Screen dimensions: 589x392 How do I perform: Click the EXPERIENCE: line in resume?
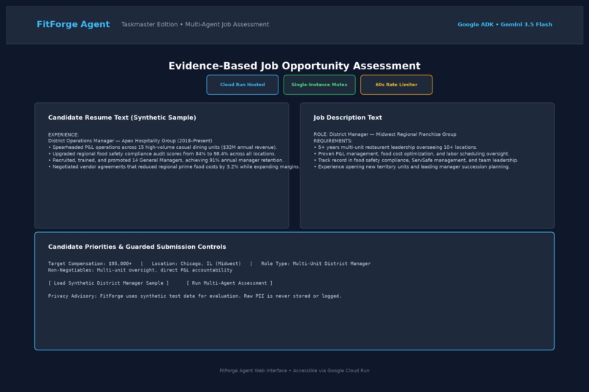(63, 134)
